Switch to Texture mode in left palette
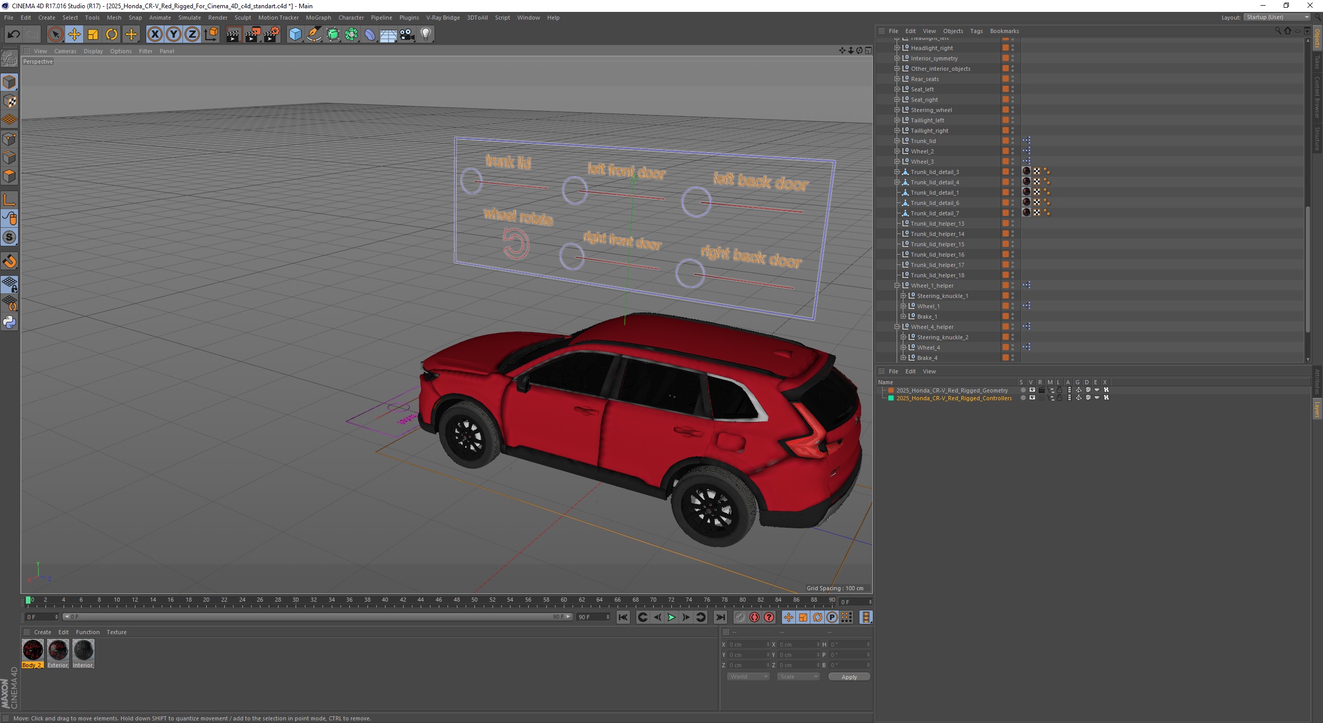The image size is (1323, 723). 9,101
